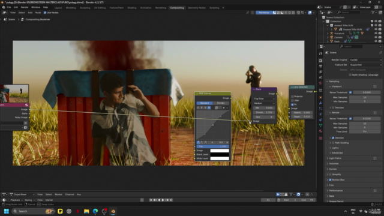Uncheck the Fit checkbox in Lens Distortion
The image size is (384, 216).
(292, 104)
